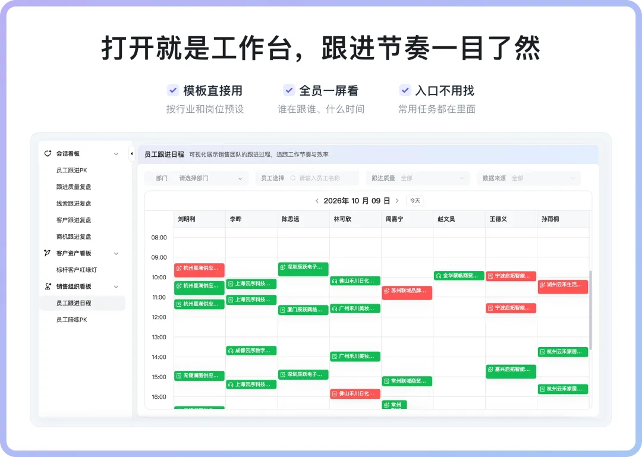Open the 苏州联域品牌 event card
This screenshot has height=457, width=642.
(407, 293)
